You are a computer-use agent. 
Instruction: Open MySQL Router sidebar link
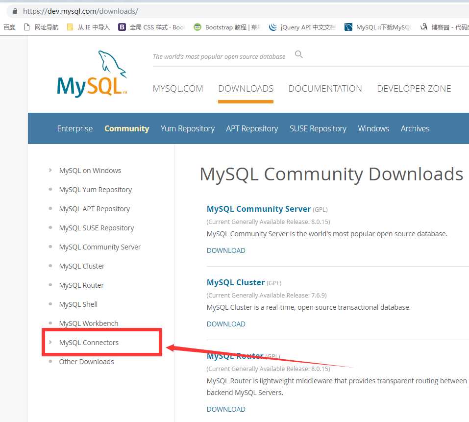(x=81, y=285)
